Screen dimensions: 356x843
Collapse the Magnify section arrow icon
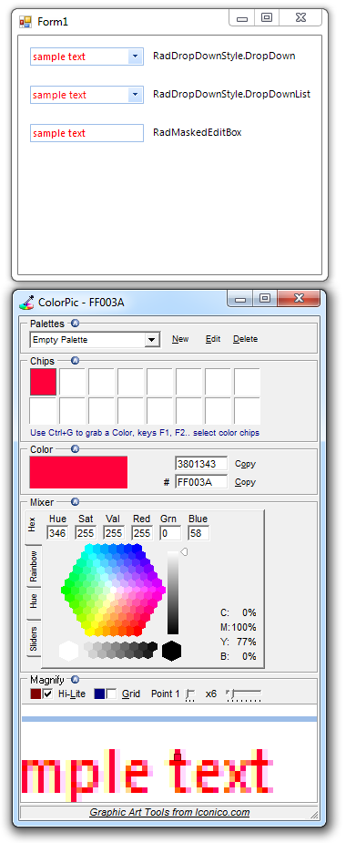click(75, 679)
